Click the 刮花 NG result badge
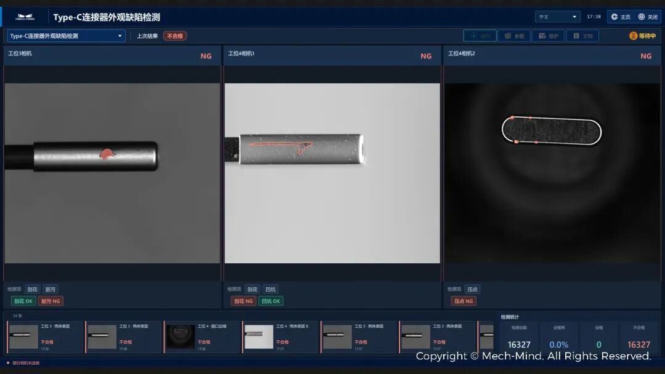Image resolution: width=665 pixels, height=374 pixels. pyautogui.click(x=243, y=301)
